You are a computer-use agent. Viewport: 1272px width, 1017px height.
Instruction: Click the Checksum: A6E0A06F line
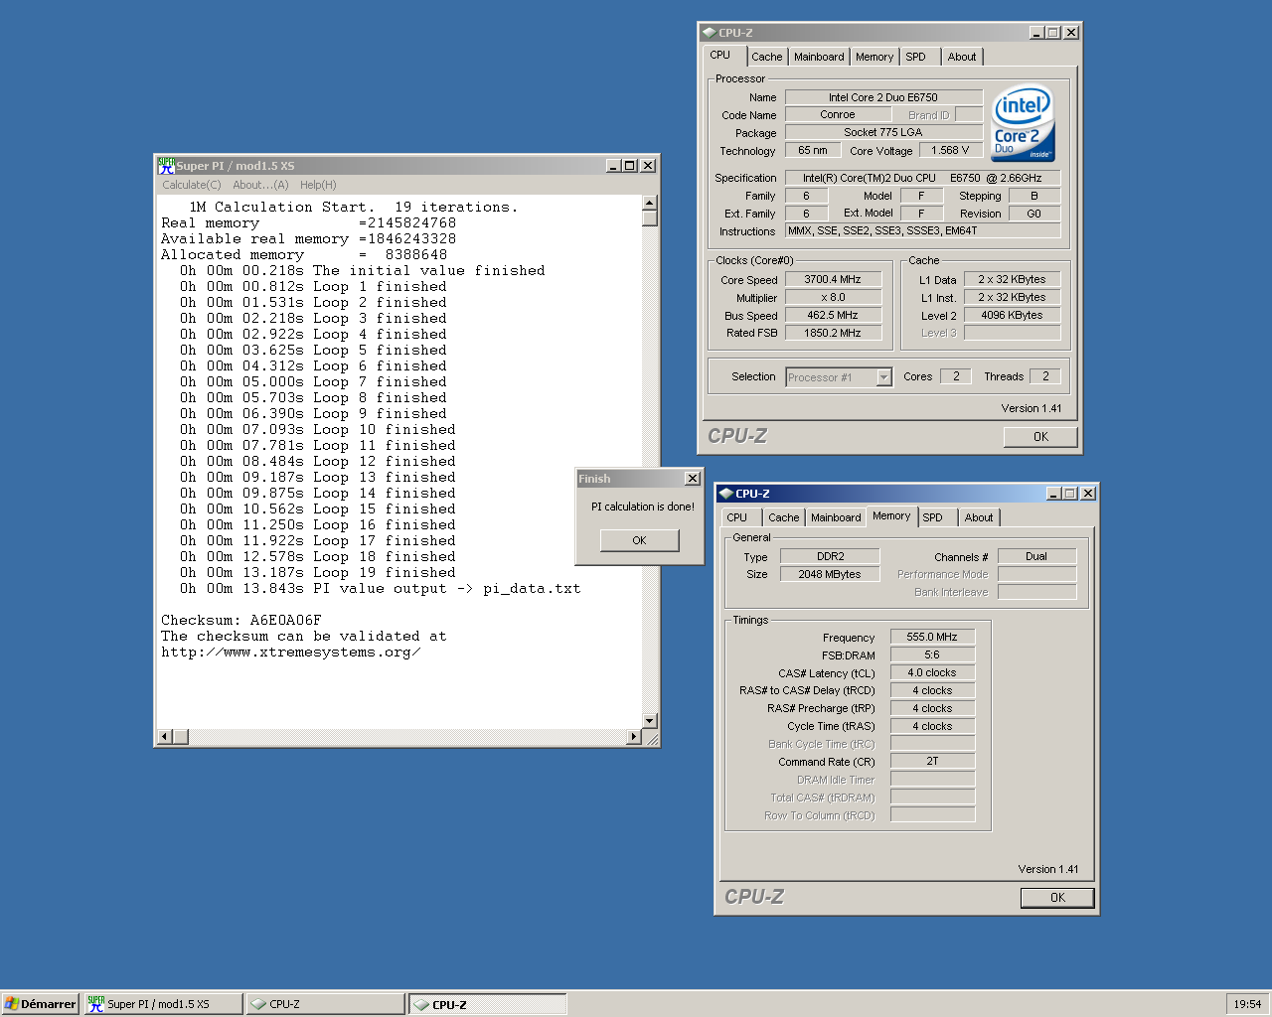pyautogui.click(x=241, y=621)
